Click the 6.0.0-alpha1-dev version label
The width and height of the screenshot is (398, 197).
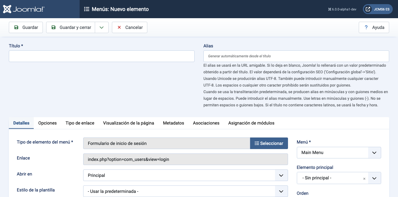[342, 9]
